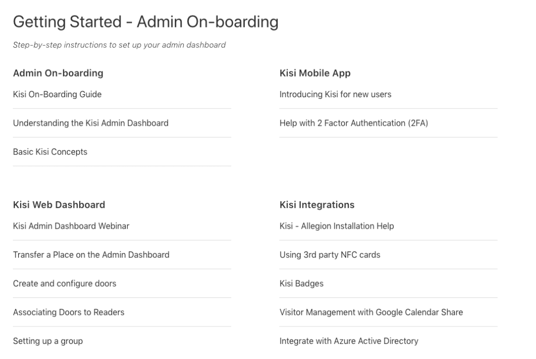The width and height of the screenshot is (536, 359).
Task: Open the Kisi Badges article
Action: click(302, 283)
